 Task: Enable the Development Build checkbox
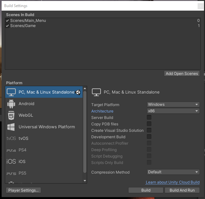pyautogui.click(x=149, y=137)
